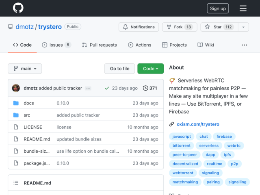Click the docs folder icon
Viewport: 260px width, 195px height.
click(16, 103)
